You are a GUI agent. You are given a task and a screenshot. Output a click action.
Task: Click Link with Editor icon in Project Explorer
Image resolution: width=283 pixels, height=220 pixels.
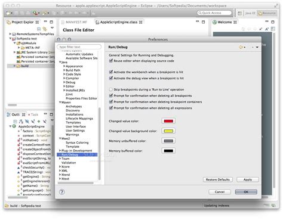45,29
